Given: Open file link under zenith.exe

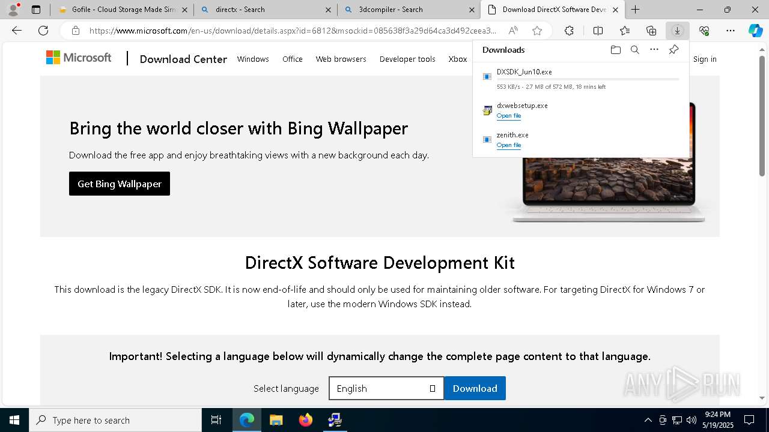Looking at the screenshot, I should coord(509,145).
